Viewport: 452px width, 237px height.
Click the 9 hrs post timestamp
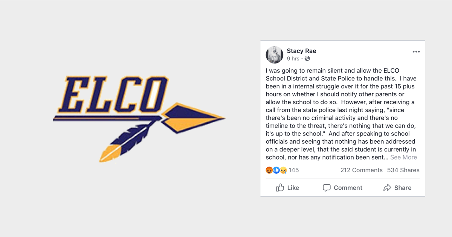(x=293, y=59)
